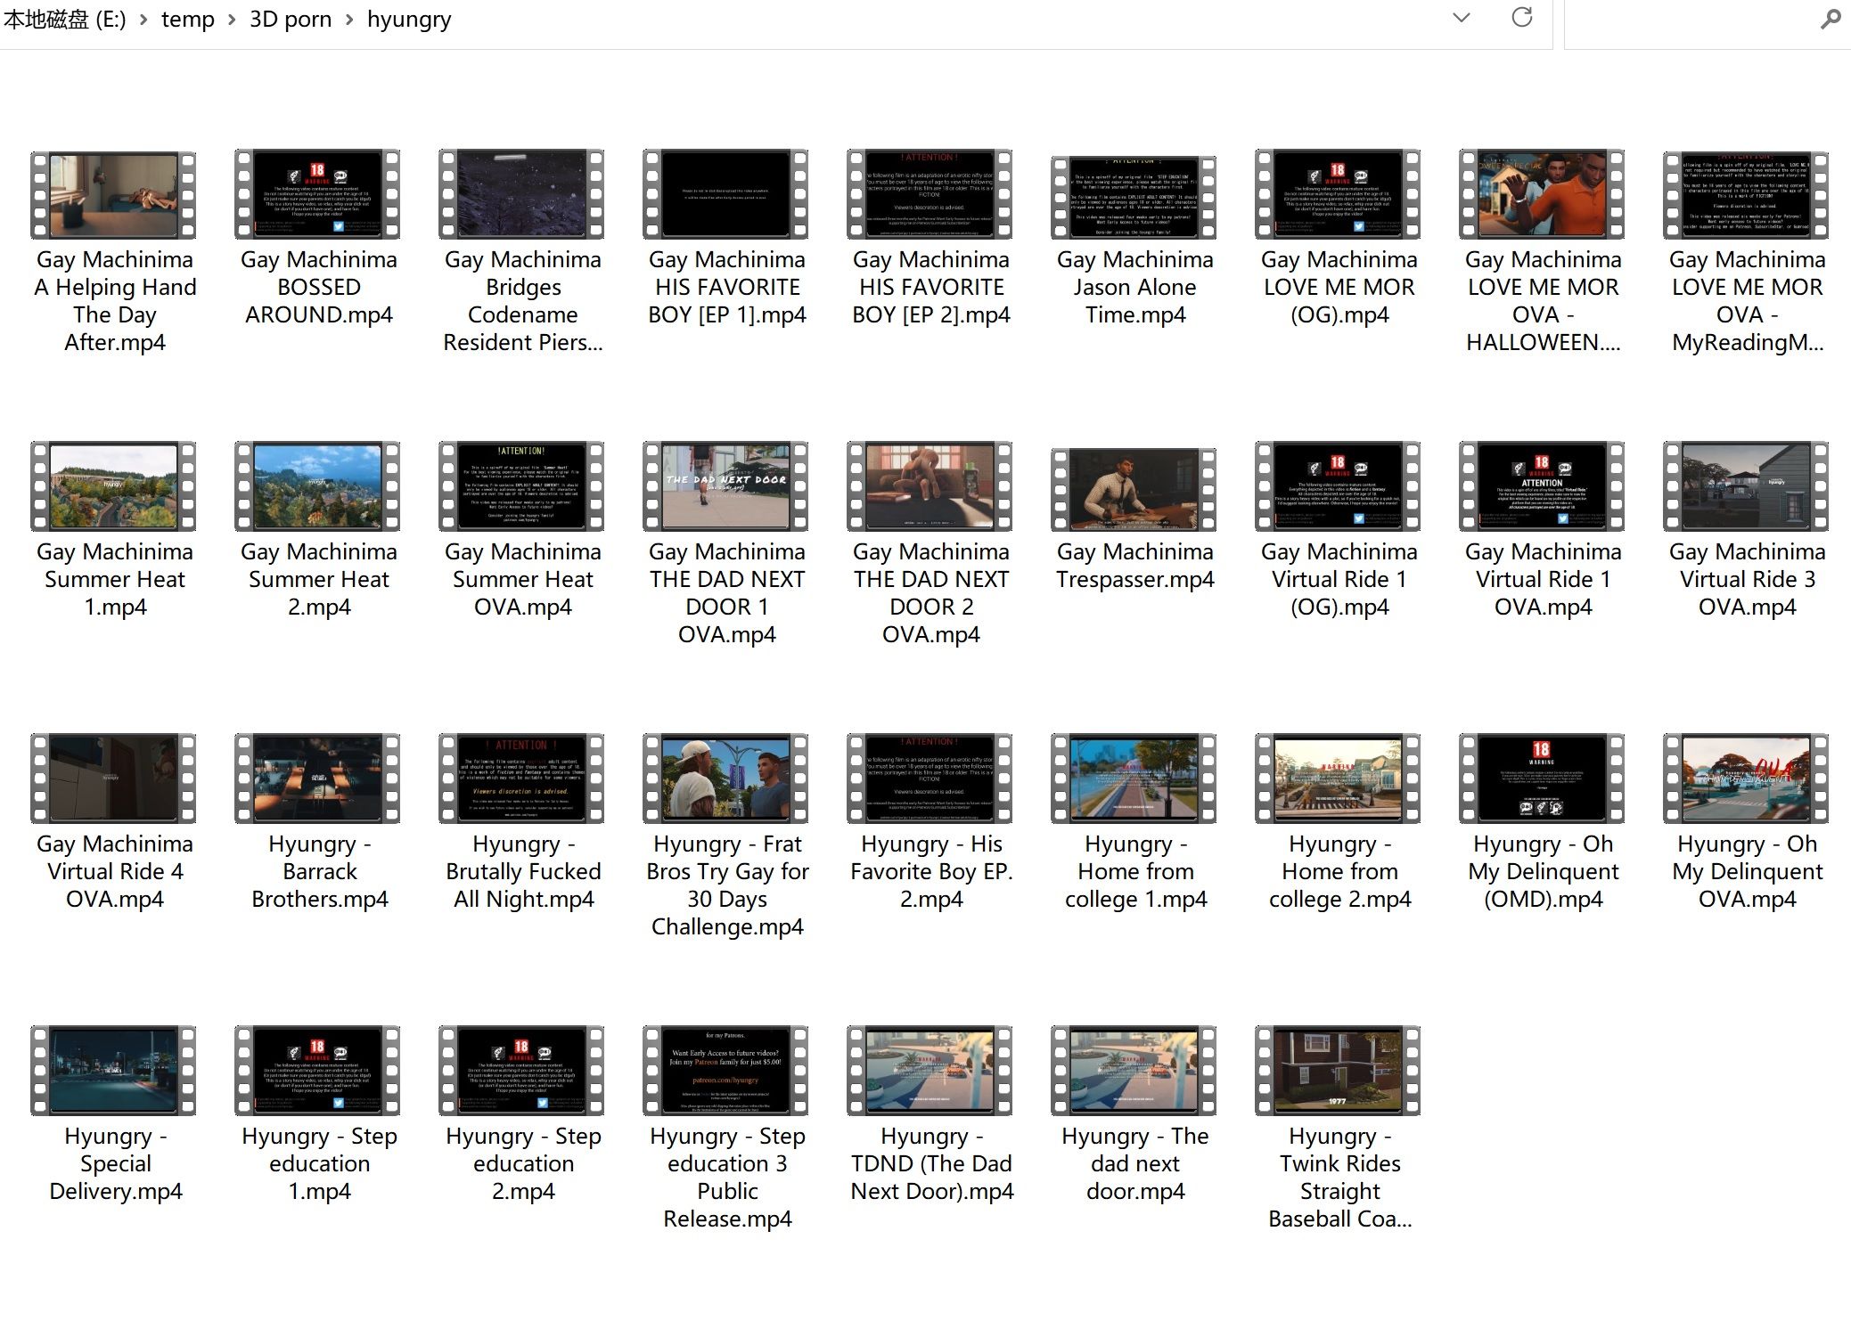Select Home from college 1.mp4 icon
The height and width of the screenshot is (1321, 1851).
(1134, 779)
